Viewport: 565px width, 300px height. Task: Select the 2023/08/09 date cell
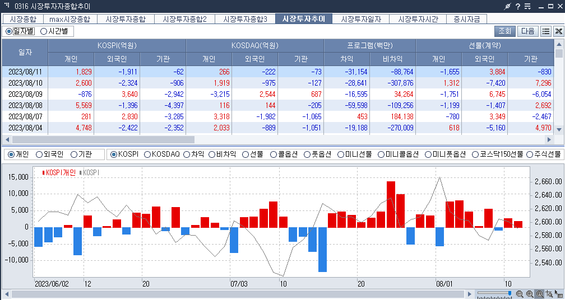coord(25,94)
